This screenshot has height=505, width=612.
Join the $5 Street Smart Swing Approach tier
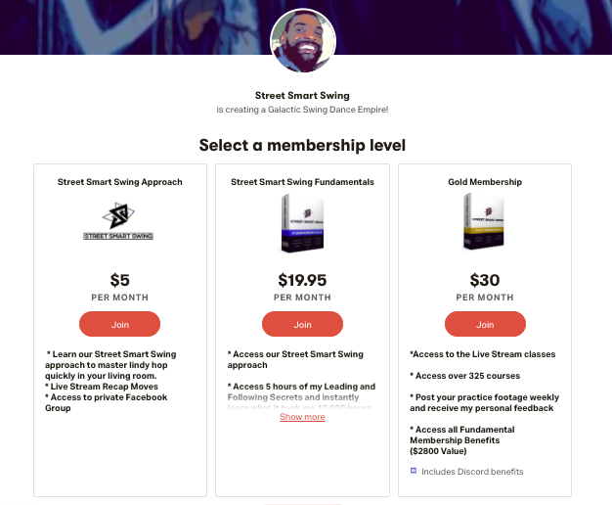[119, 324]
